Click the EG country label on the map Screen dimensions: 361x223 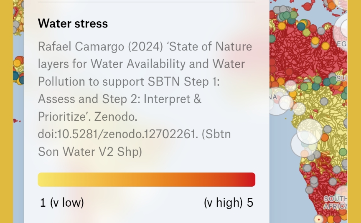[341, 44]
